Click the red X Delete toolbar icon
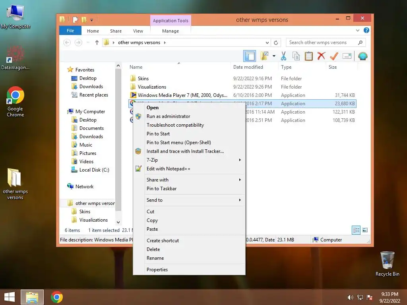Image resolution: width=407 pixels, height=305 pixels. (x=321, y=56)
